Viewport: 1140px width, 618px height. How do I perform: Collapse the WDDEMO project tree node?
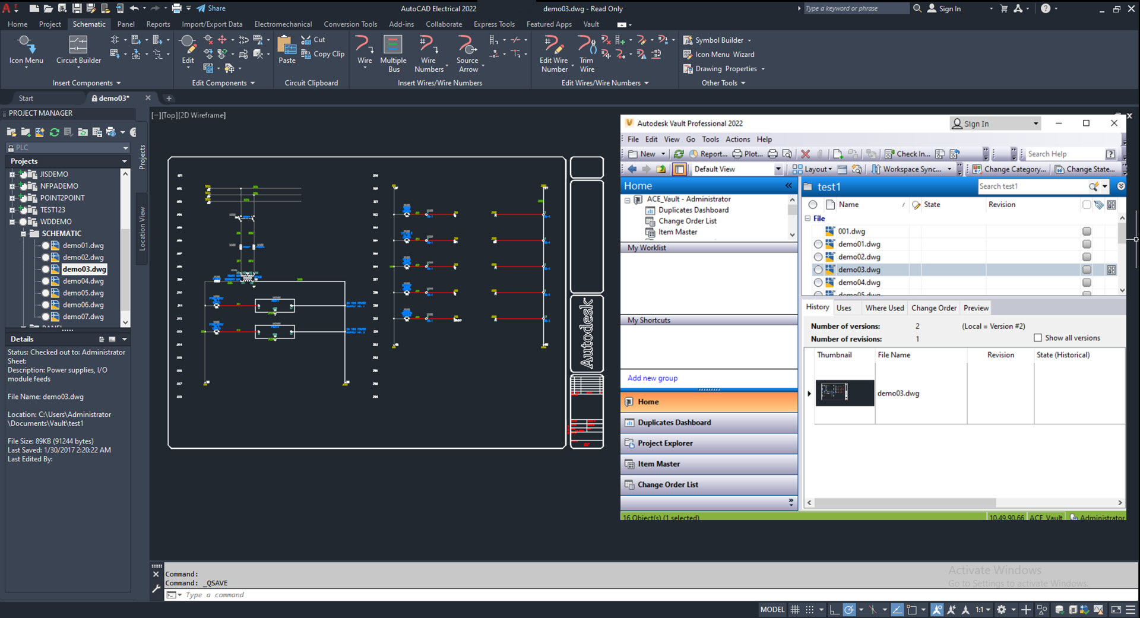point(12,222)
